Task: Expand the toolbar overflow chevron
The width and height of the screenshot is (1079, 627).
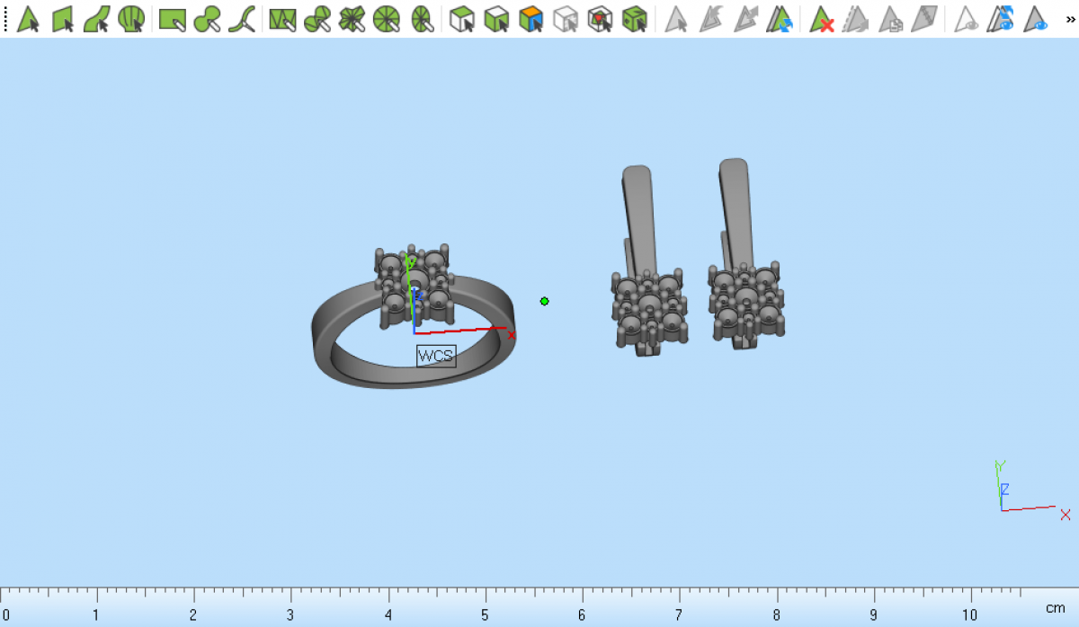Action: (1070, 18)
